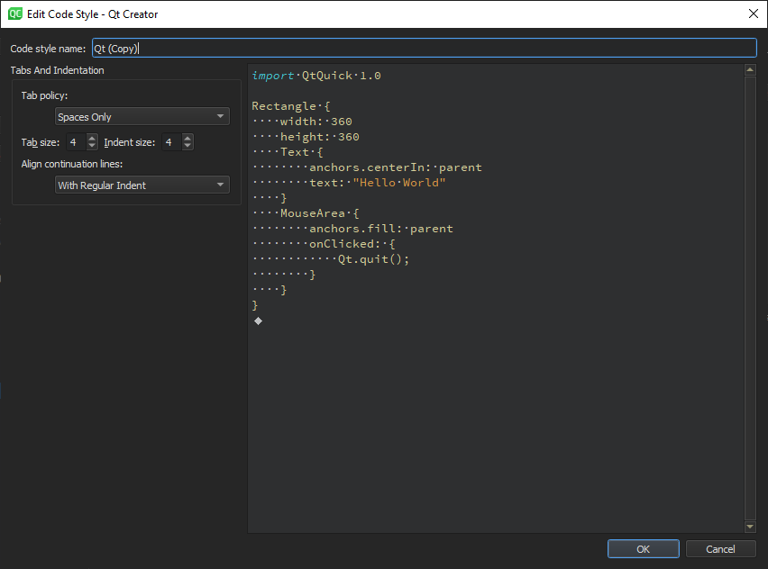Click the Tab size value box
768x569 pixels.
point(74,141)
